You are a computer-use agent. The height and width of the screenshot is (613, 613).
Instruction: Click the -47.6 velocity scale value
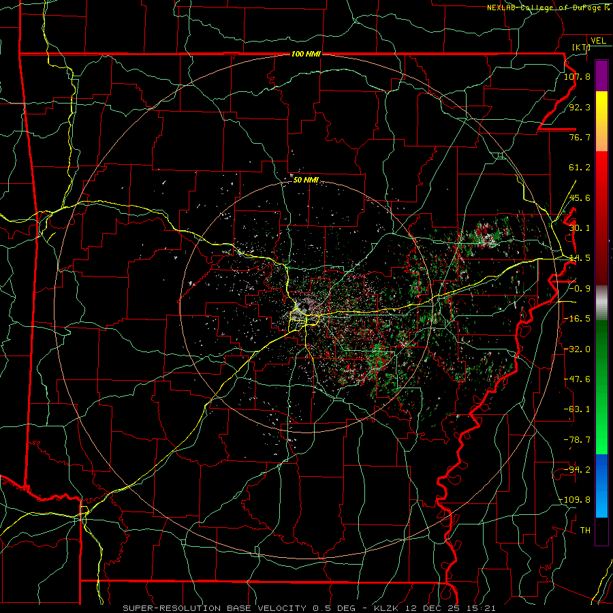577,379
